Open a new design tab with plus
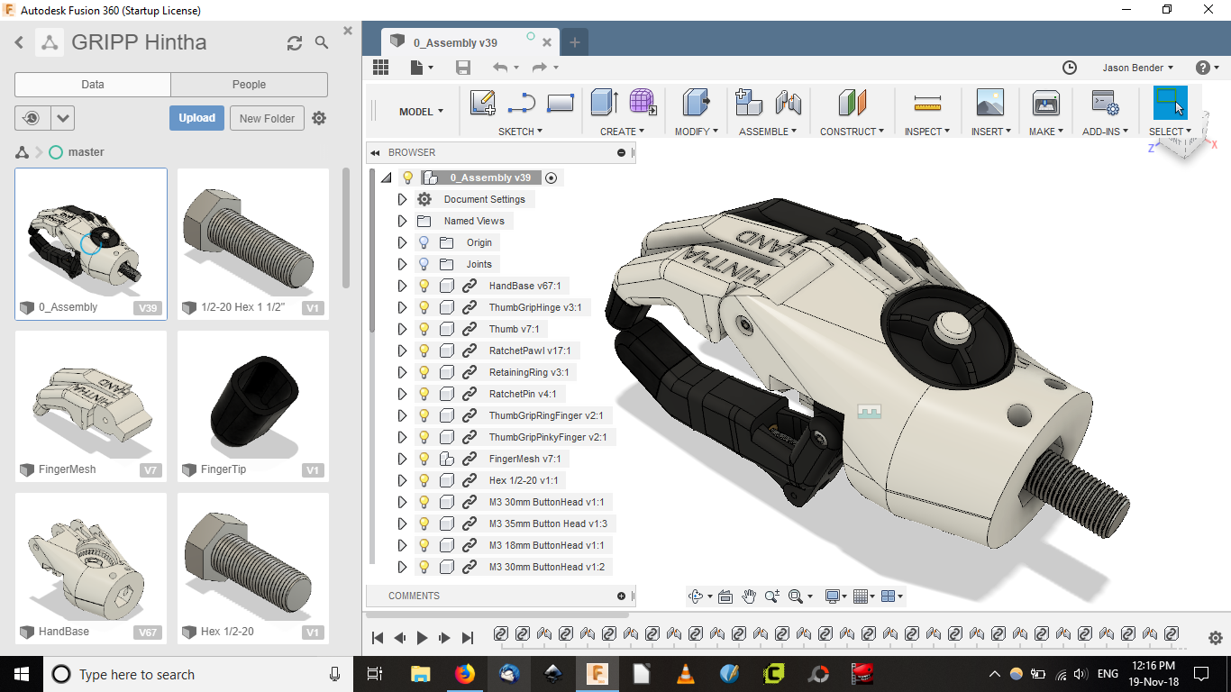Viewport: 1231px width, 692px height. tap(574, 42)
